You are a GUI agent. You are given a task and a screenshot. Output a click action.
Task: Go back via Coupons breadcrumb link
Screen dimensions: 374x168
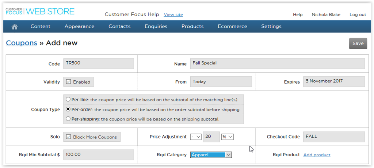pos(22,43)
